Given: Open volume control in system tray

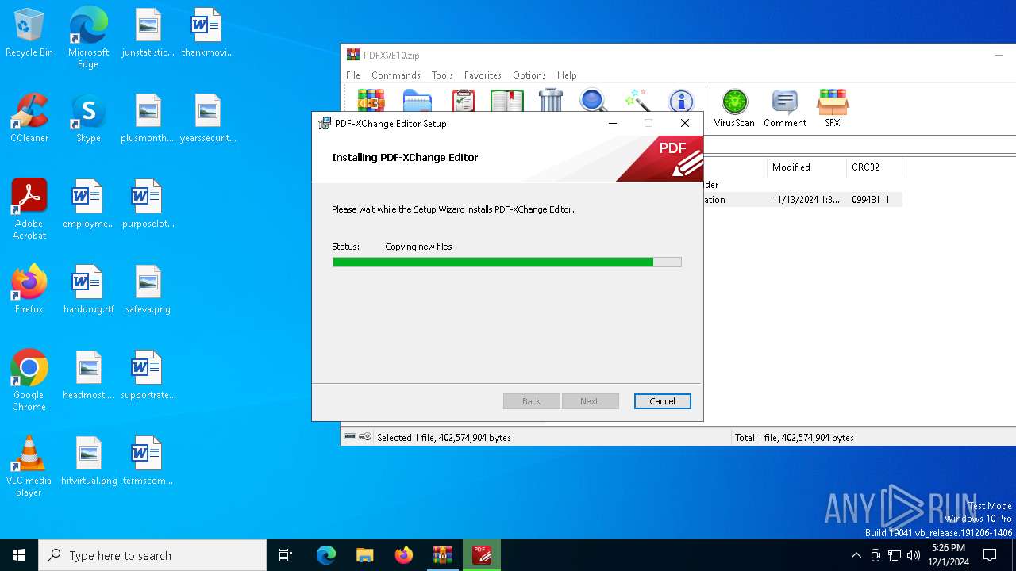Looking at the screenshot, I should [x=914, y=555].
